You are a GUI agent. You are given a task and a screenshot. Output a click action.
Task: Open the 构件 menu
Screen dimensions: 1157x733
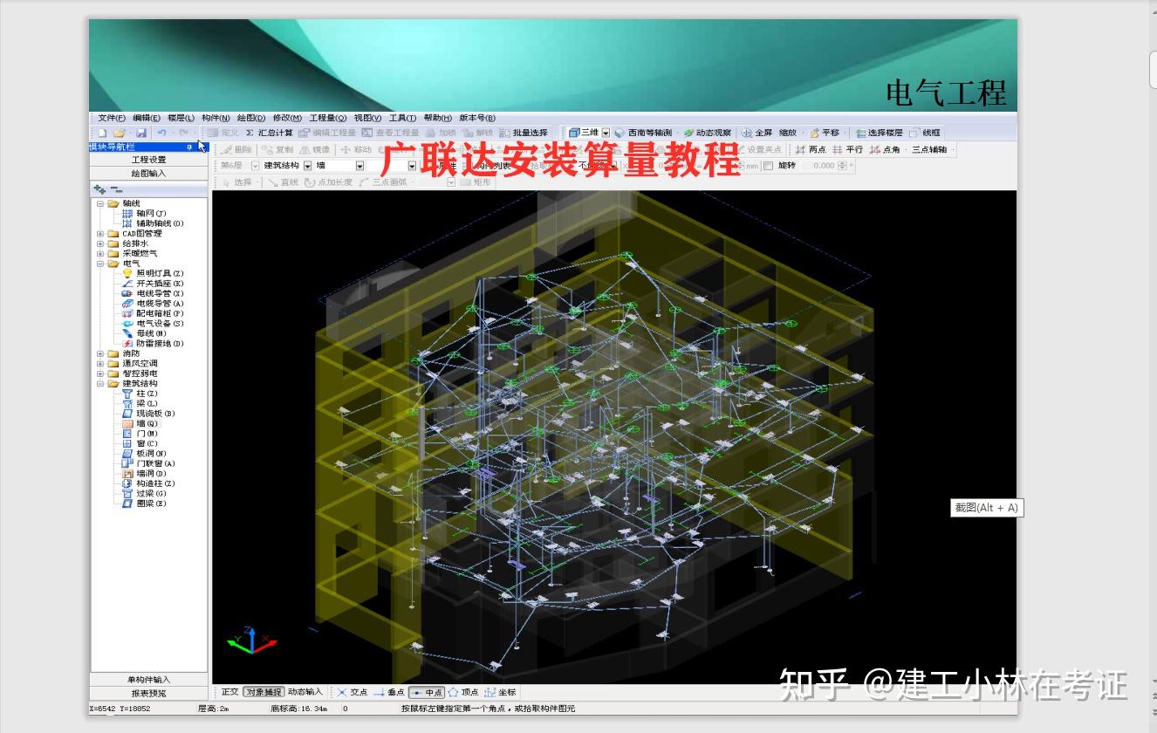click(x=216, y=118)
